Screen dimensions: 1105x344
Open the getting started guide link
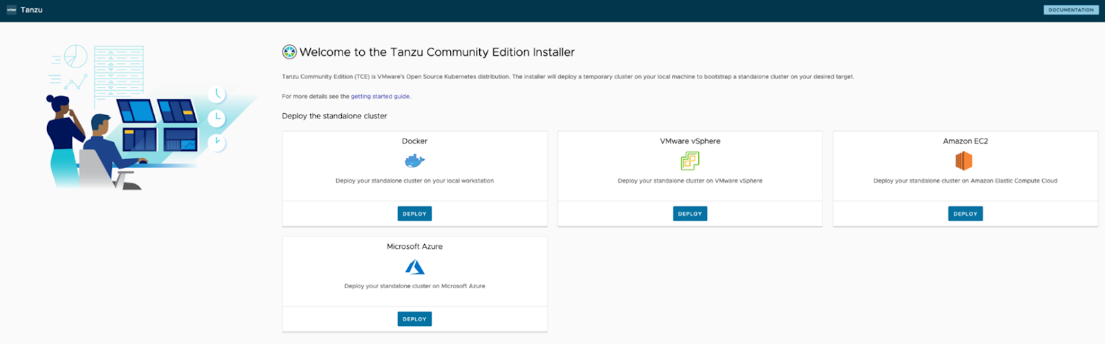tap(381, 97)
